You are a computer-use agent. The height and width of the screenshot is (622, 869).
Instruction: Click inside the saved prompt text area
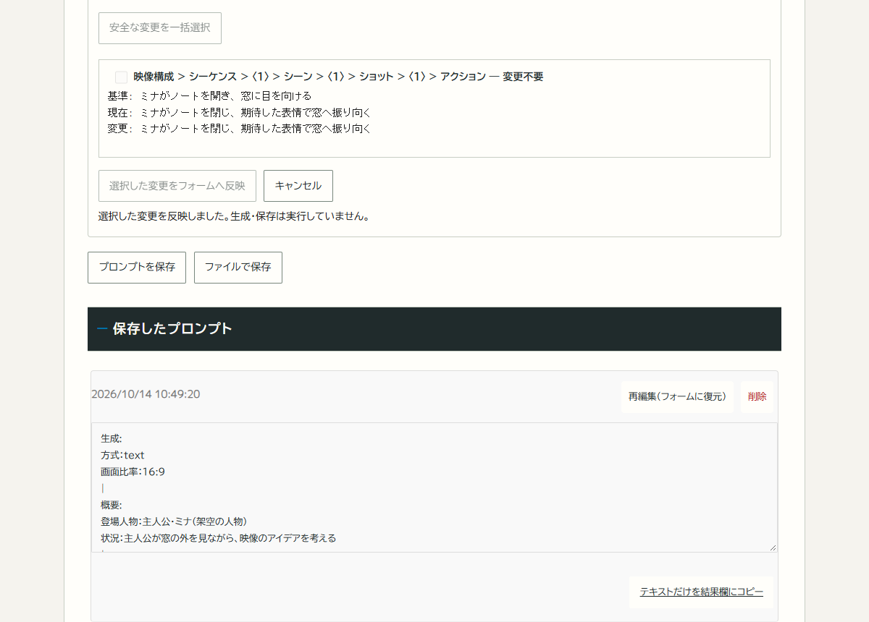[x=434, y=487]
